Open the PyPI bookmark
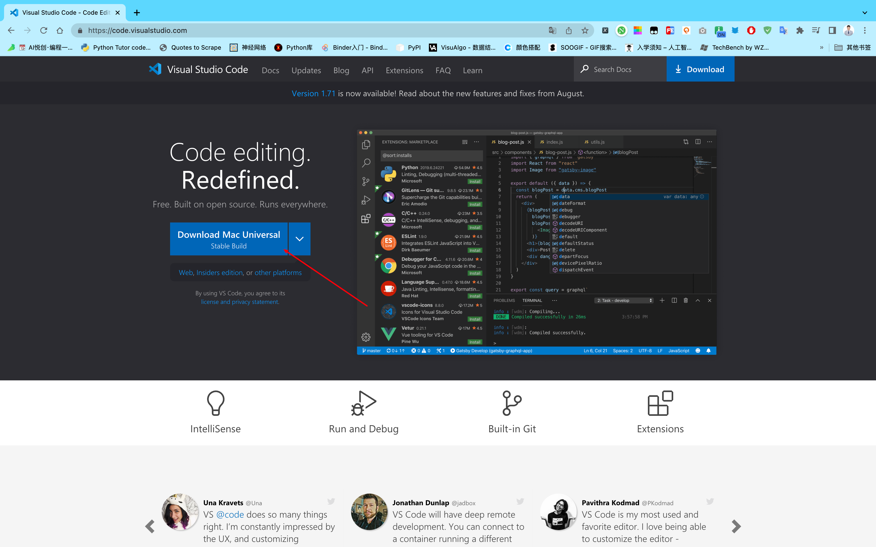This screenshot has width=876, height=547. click(x=408, y=47)
